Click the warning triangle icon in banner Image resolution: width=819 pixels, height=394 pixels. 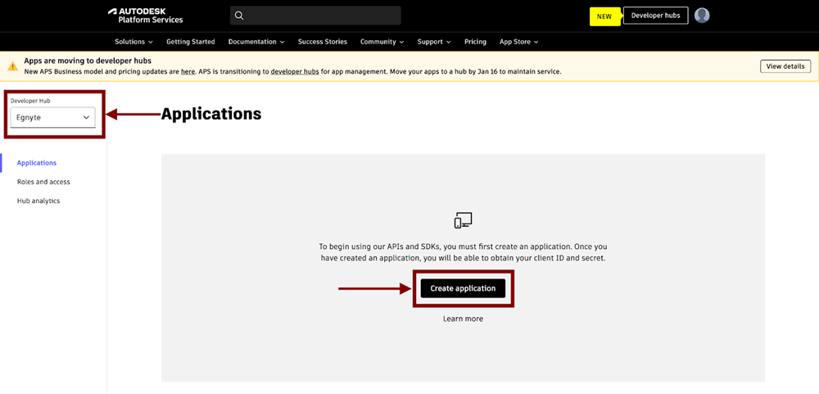pos(12,66)
